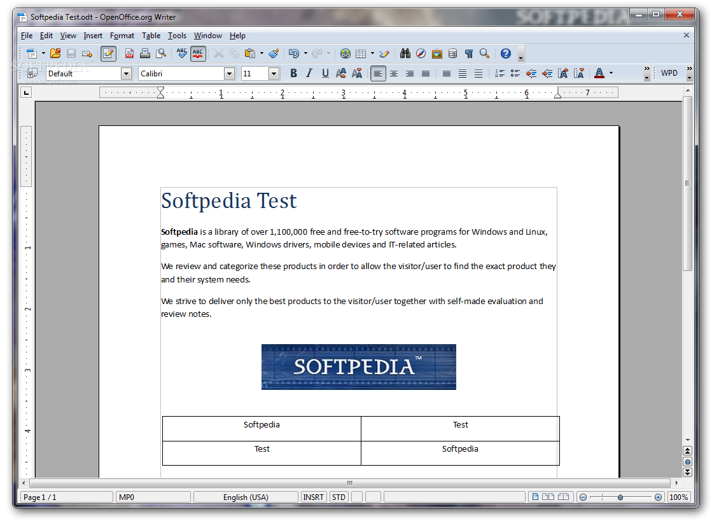Toggle STD selection mode in status bar
Viewport: 712px width, 521px height.
pos(339,497)
